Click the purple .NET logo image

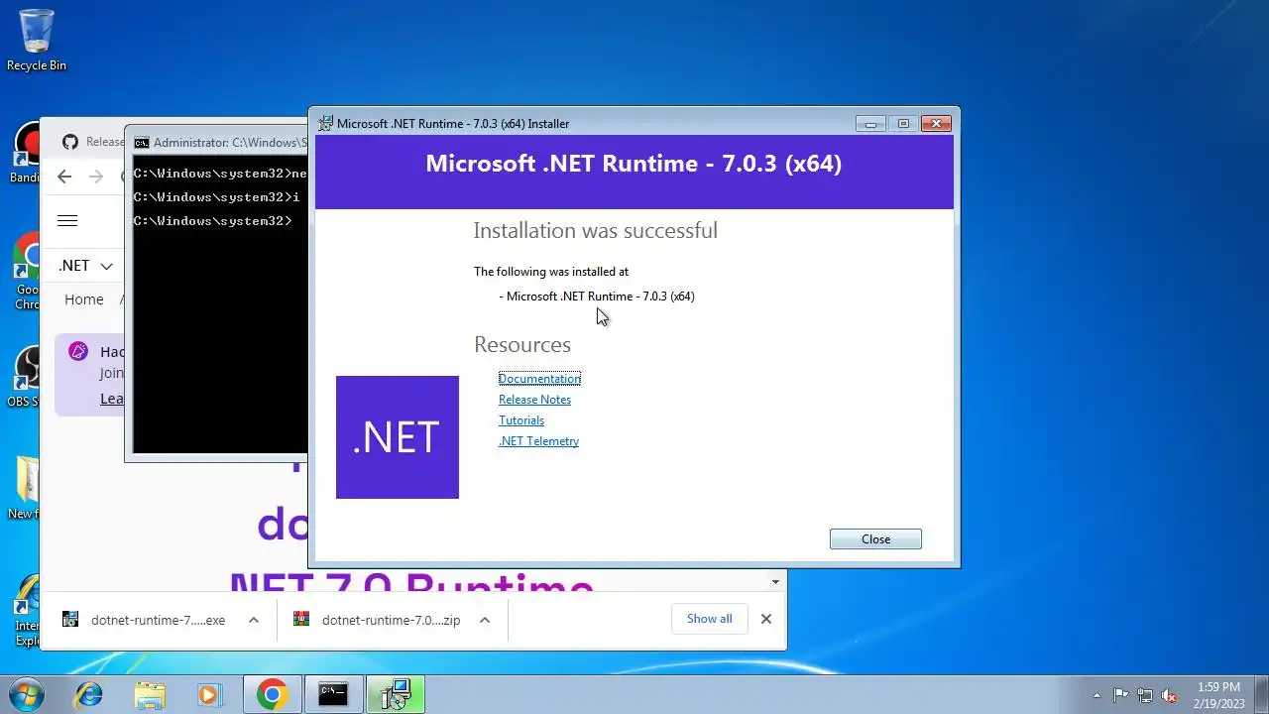(398, 437)
